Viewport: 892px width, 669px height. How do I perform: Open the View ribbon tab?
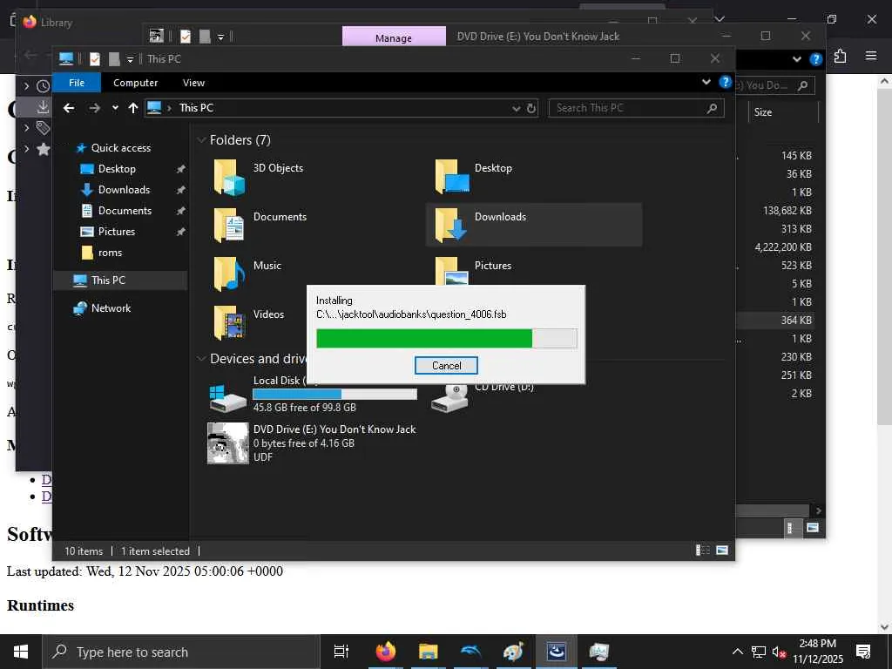pos(193,83)
